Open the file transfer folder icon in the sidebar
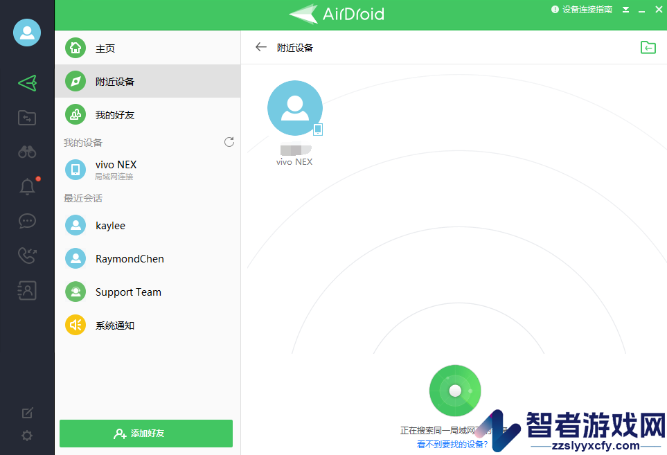The width and height of the screenshot is (667, 455). [x=27, y=117]
